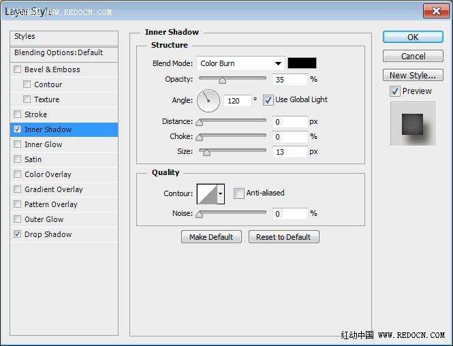Select the Gradient Overlay style entry
Image resolution: width=453 pixels, height=346 pixels.
54,189
